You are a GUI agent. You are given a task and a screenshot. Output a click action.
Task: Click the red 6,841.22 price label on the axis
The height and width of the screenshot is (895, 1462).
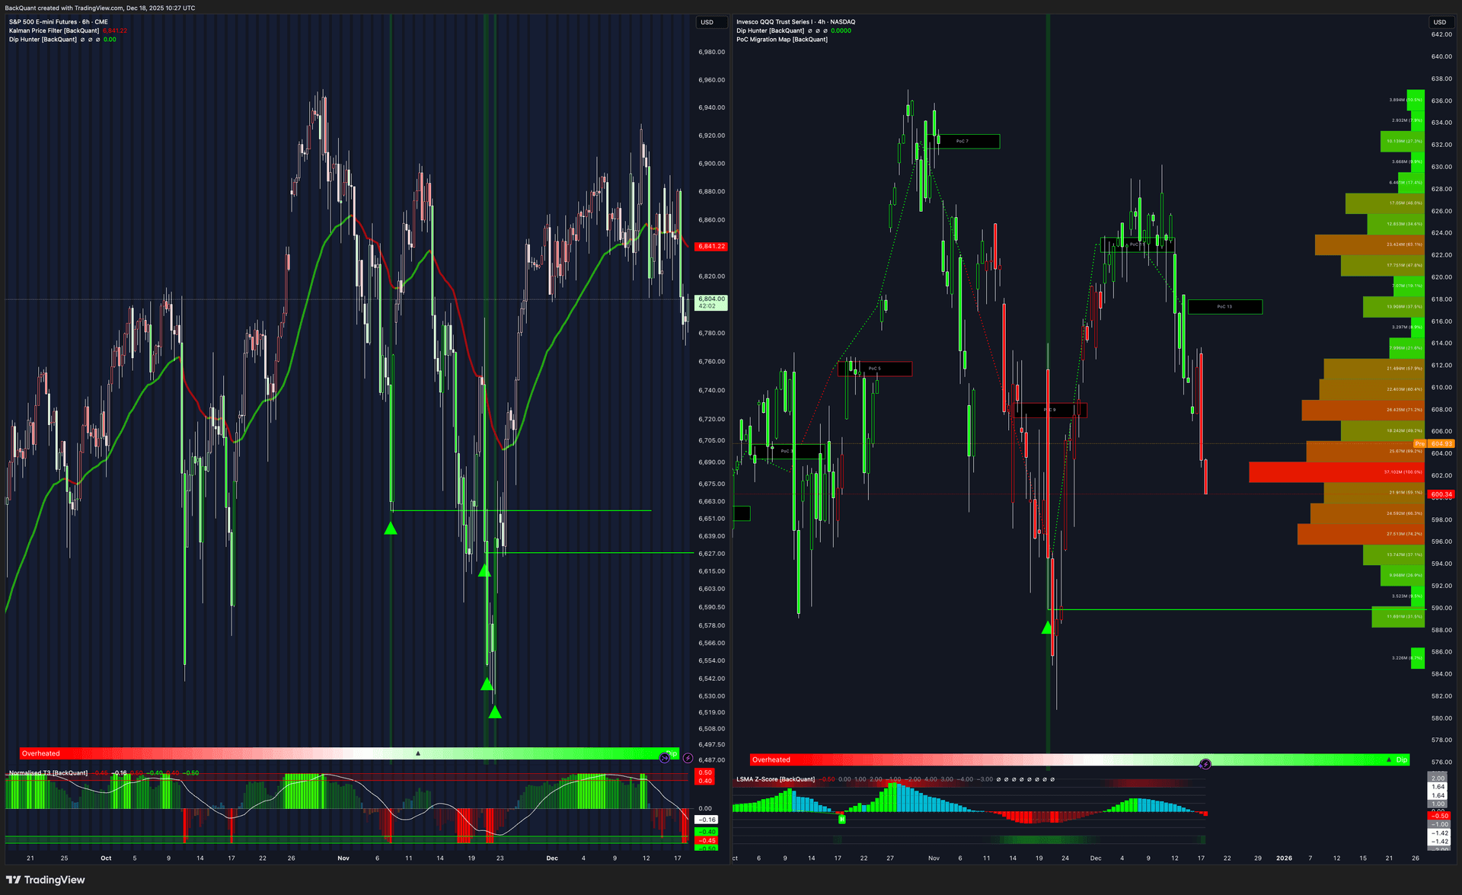coord(710,246)
